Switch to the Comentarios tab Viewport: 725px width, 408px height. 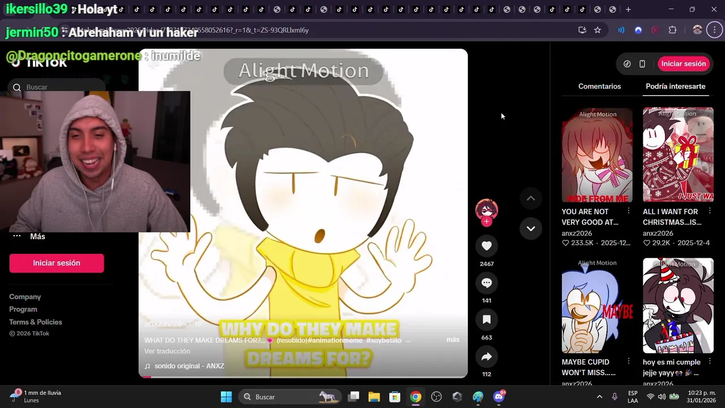[599, 86]
